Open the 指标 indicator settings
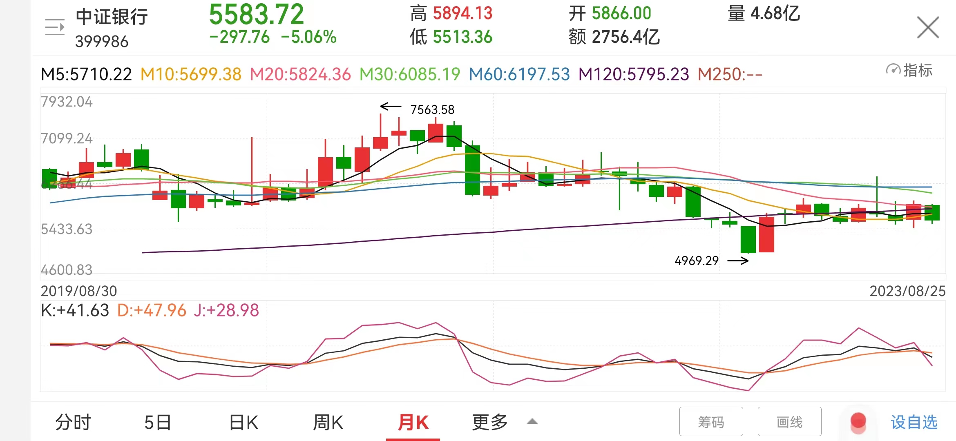 coord(909,70)
